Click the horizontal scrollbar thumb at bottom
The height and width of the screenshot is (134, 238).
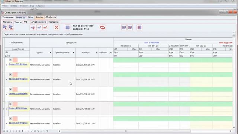(x=126, y=131)
